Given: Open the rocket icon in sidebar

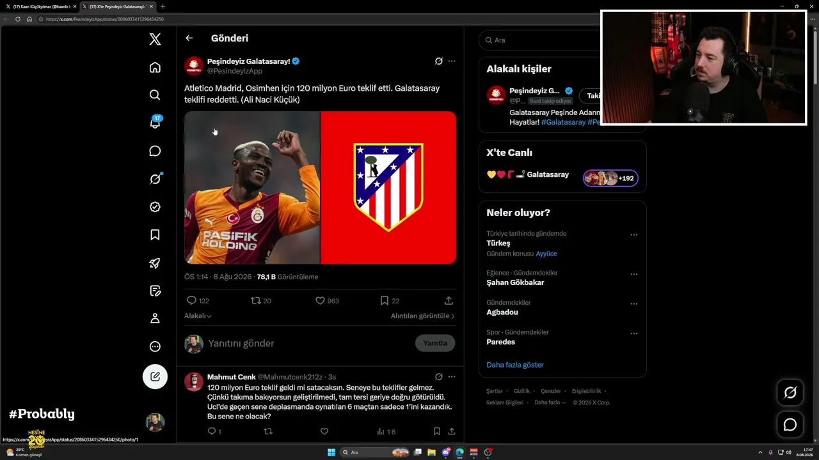Looking at the screenshot, I should 155,263.
